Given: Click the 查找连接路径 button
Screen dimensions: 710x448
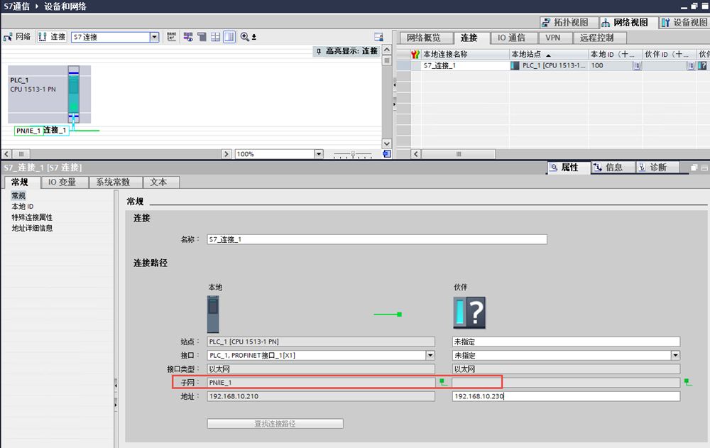Looking at the screenshot, I should coord(275,424).
